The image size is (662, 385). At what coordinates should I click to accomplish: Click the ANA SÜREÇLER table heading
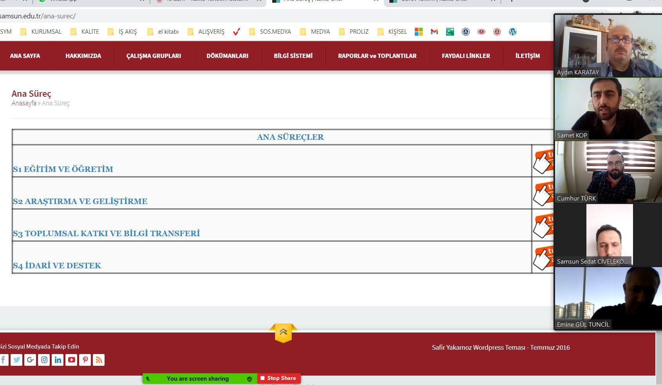click(x=290, y=137)
